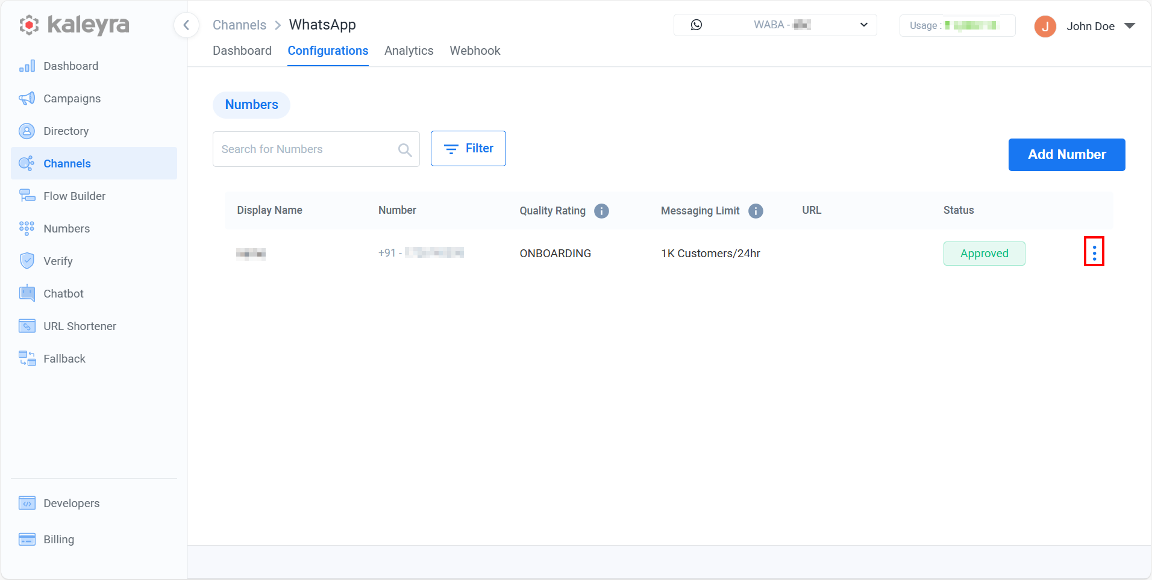Click the Usage indicator box
The image size is (1152, 580).
[957, 25]
